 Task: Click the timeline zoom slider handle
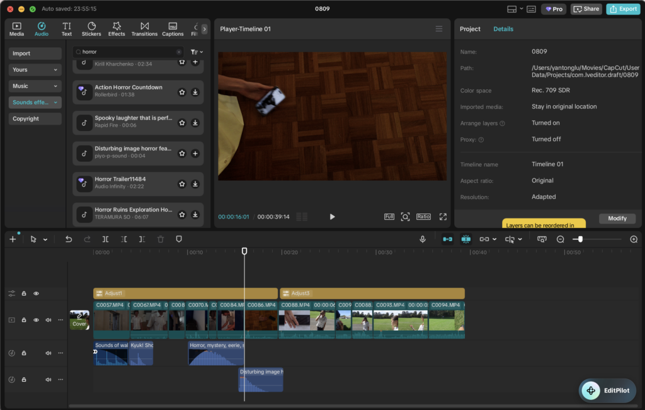(x=580, y=239)
